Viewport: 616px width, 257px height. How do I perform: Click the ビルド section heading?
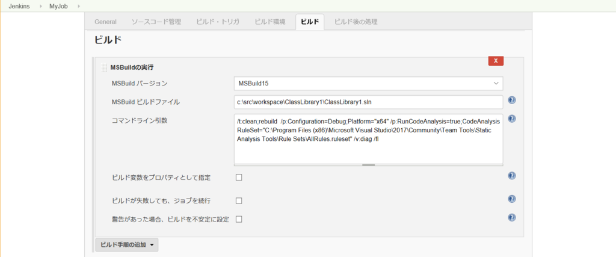[108, 40]
